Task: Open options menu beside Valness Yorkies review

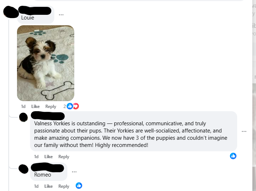Action: [244, 131]
